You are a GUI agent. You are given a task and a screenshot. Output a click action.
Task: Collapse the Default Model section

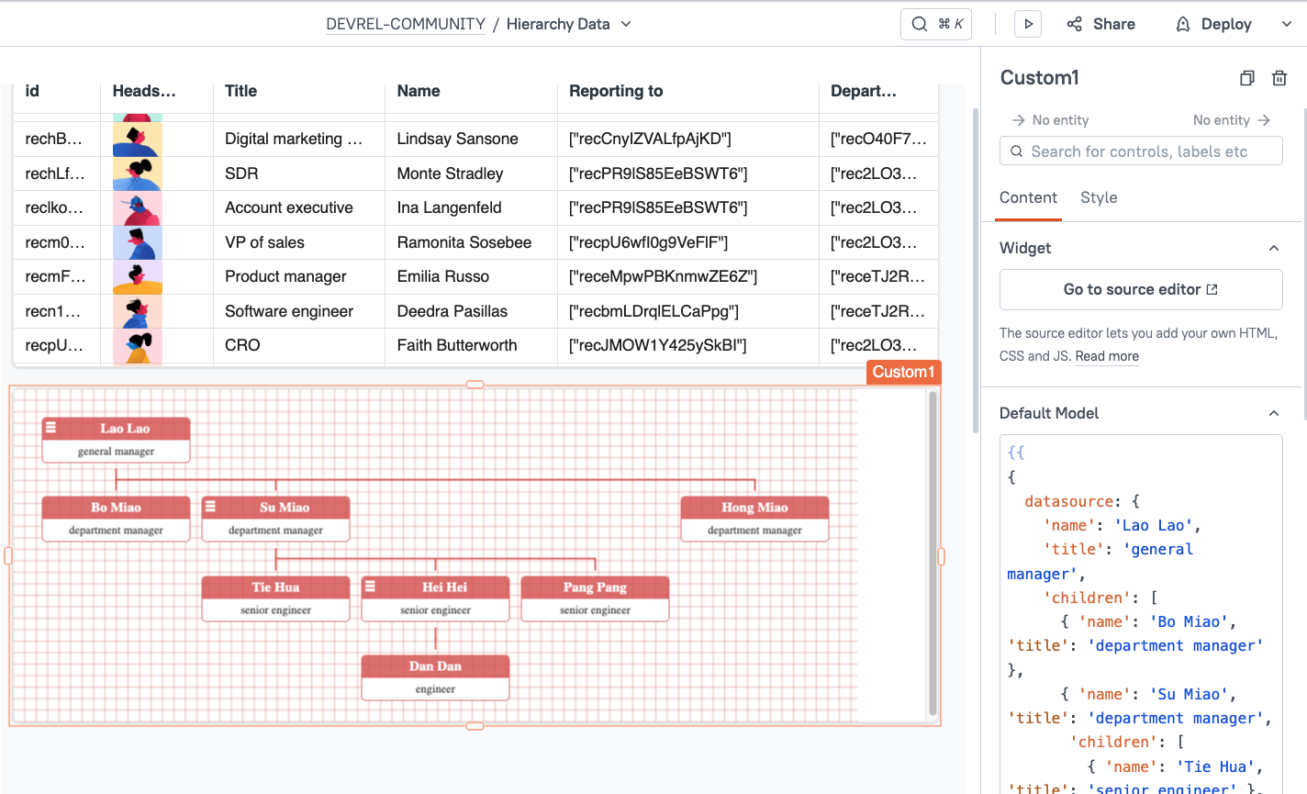click(1273, 413)
